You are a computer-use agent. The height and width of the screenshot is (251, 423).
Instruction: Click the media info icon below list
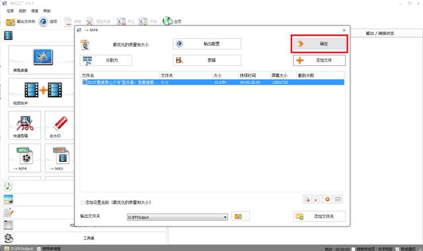pyautogui.click(x=338, y=199)
